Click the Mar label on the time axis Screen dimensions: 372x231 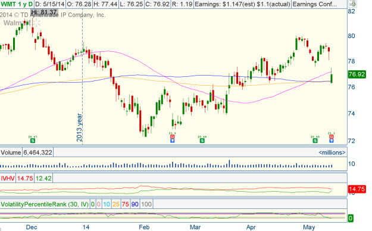pos(195,227)
